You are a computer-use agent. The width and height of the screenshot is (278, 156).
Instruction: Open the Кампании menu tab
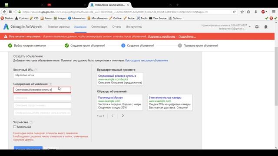click(80, 27)
